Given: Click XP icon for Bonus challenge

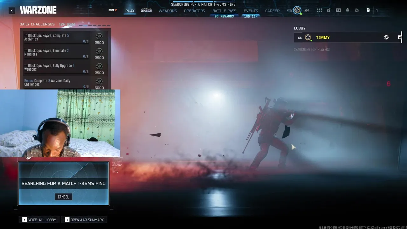Looking at the screenshot, I should click(x=99, y=81).
